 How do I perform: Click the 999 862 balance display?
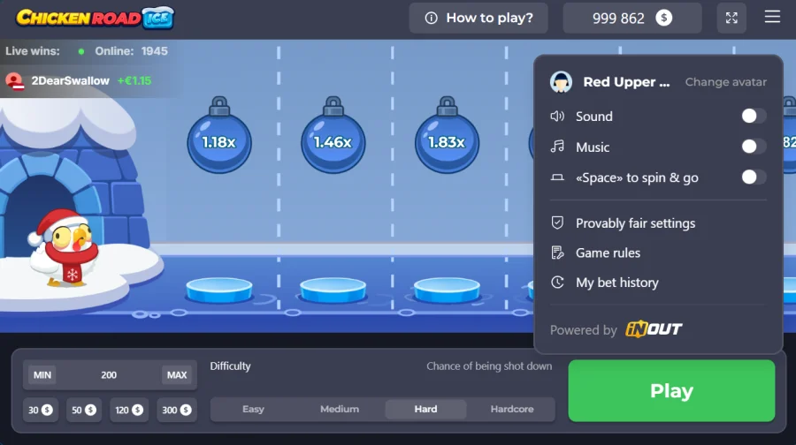pos(632,19)
